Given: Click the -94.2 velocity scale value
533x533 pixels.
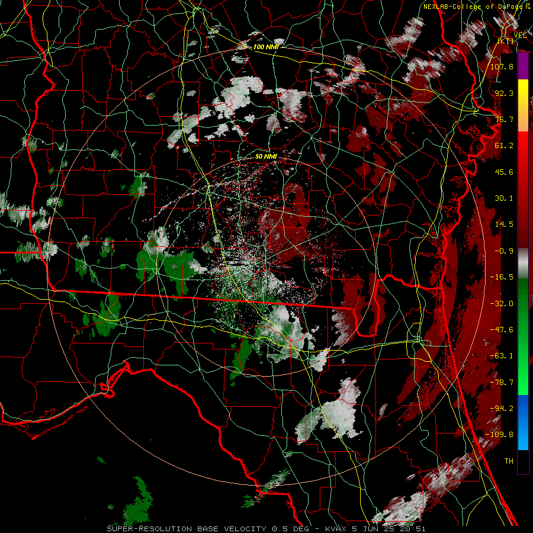Looking at the screenshot, I should coord(502,409).
